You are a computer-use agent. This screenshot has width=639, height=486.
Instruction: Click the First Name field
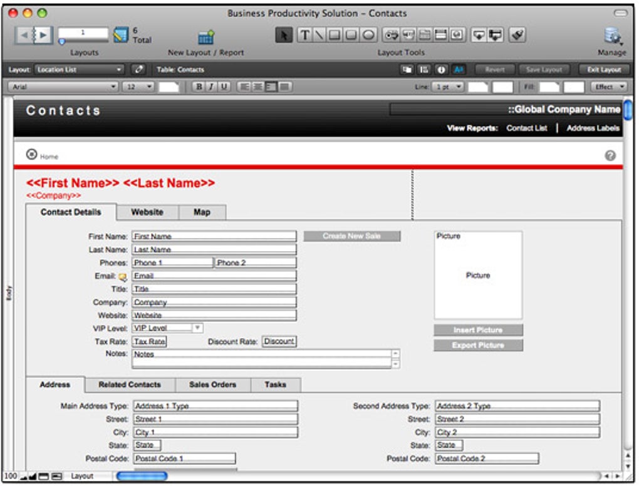[x=214, y=236]
